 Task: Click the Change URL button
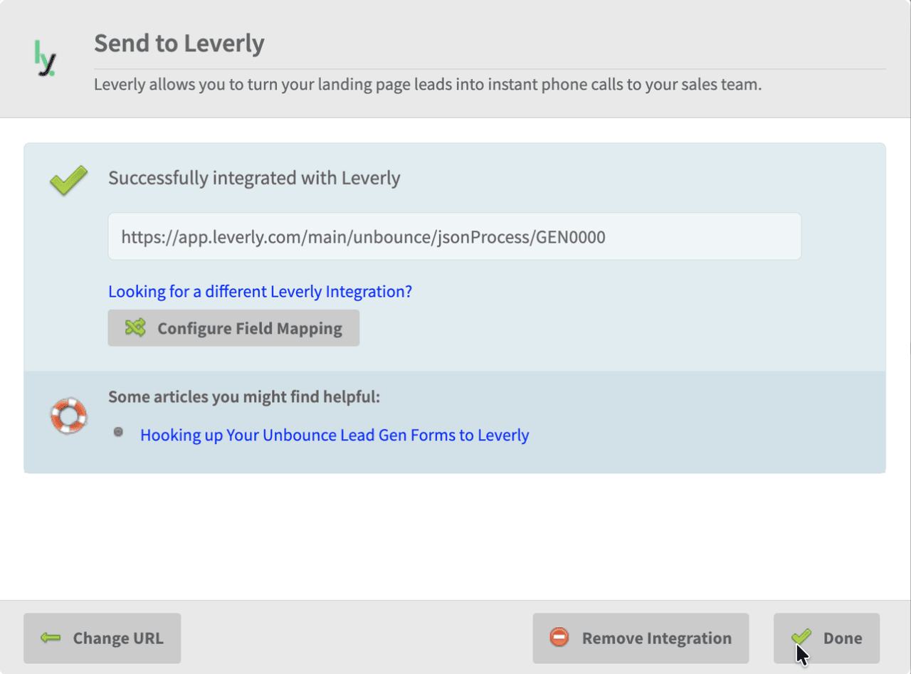(102, 638)
